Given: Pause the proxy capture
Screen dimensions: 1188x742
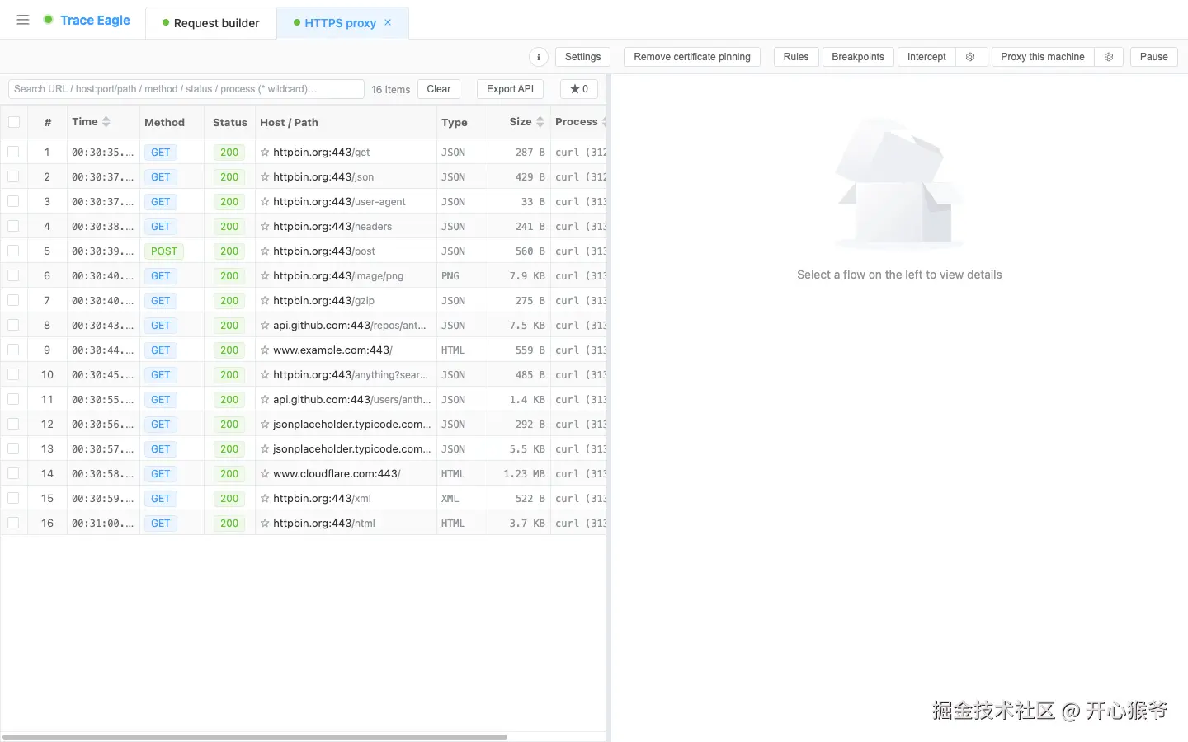Looking at the screenshot, I should (x=1153, y=57).
